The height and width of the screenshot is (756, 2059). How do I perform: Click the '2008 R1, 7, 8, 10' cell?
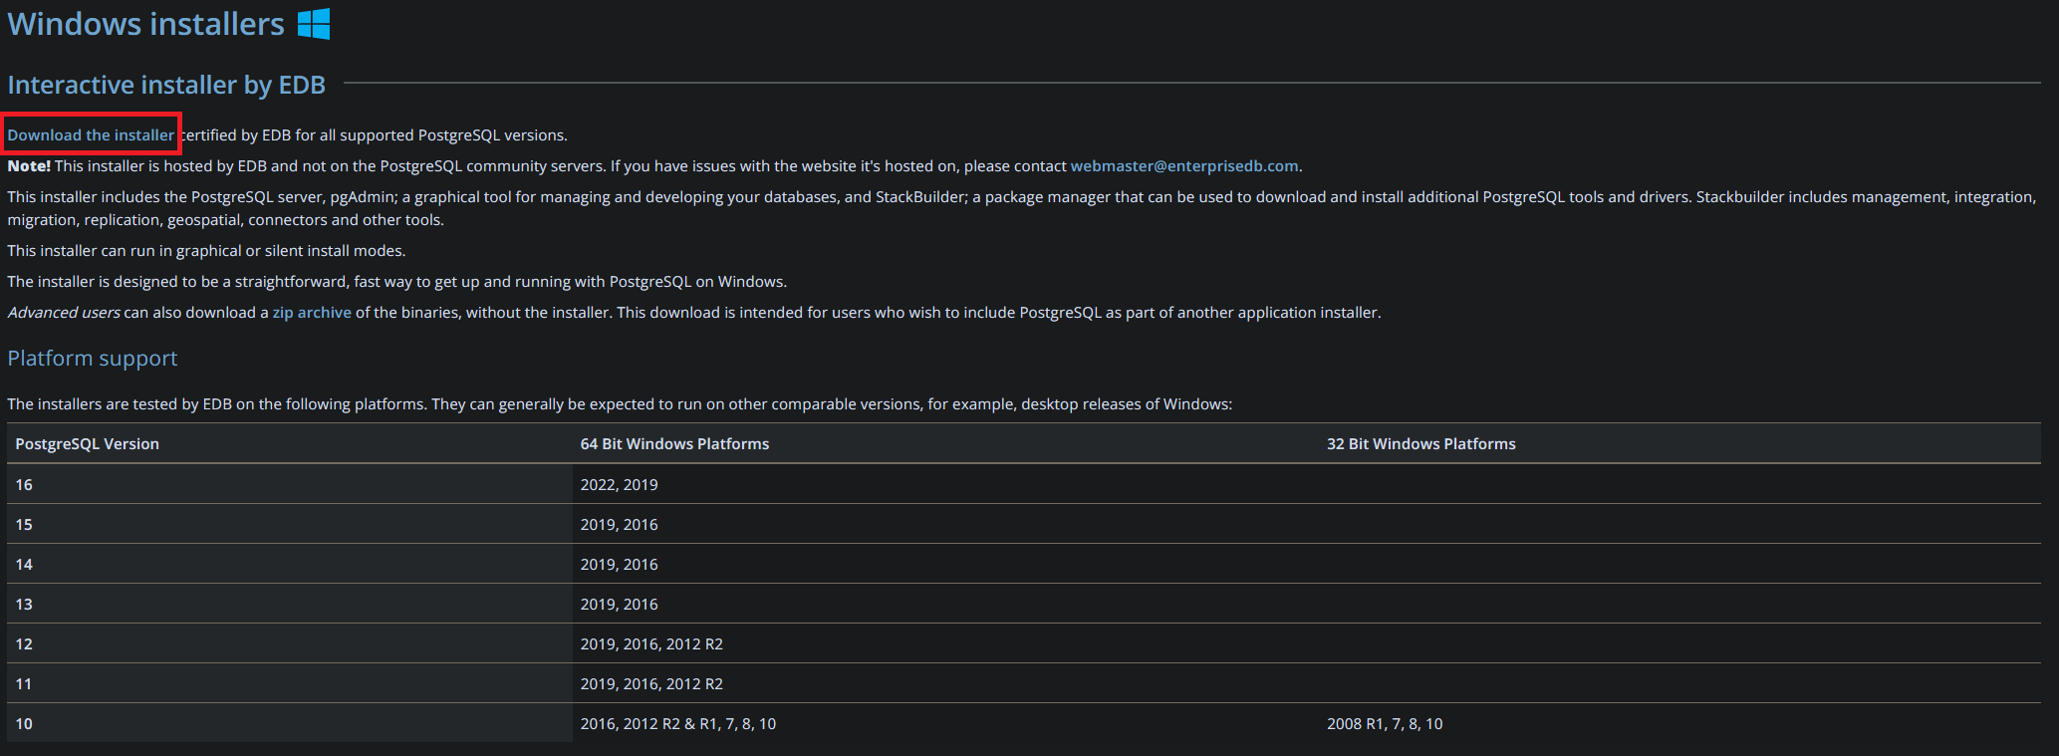click(1384, 724)
